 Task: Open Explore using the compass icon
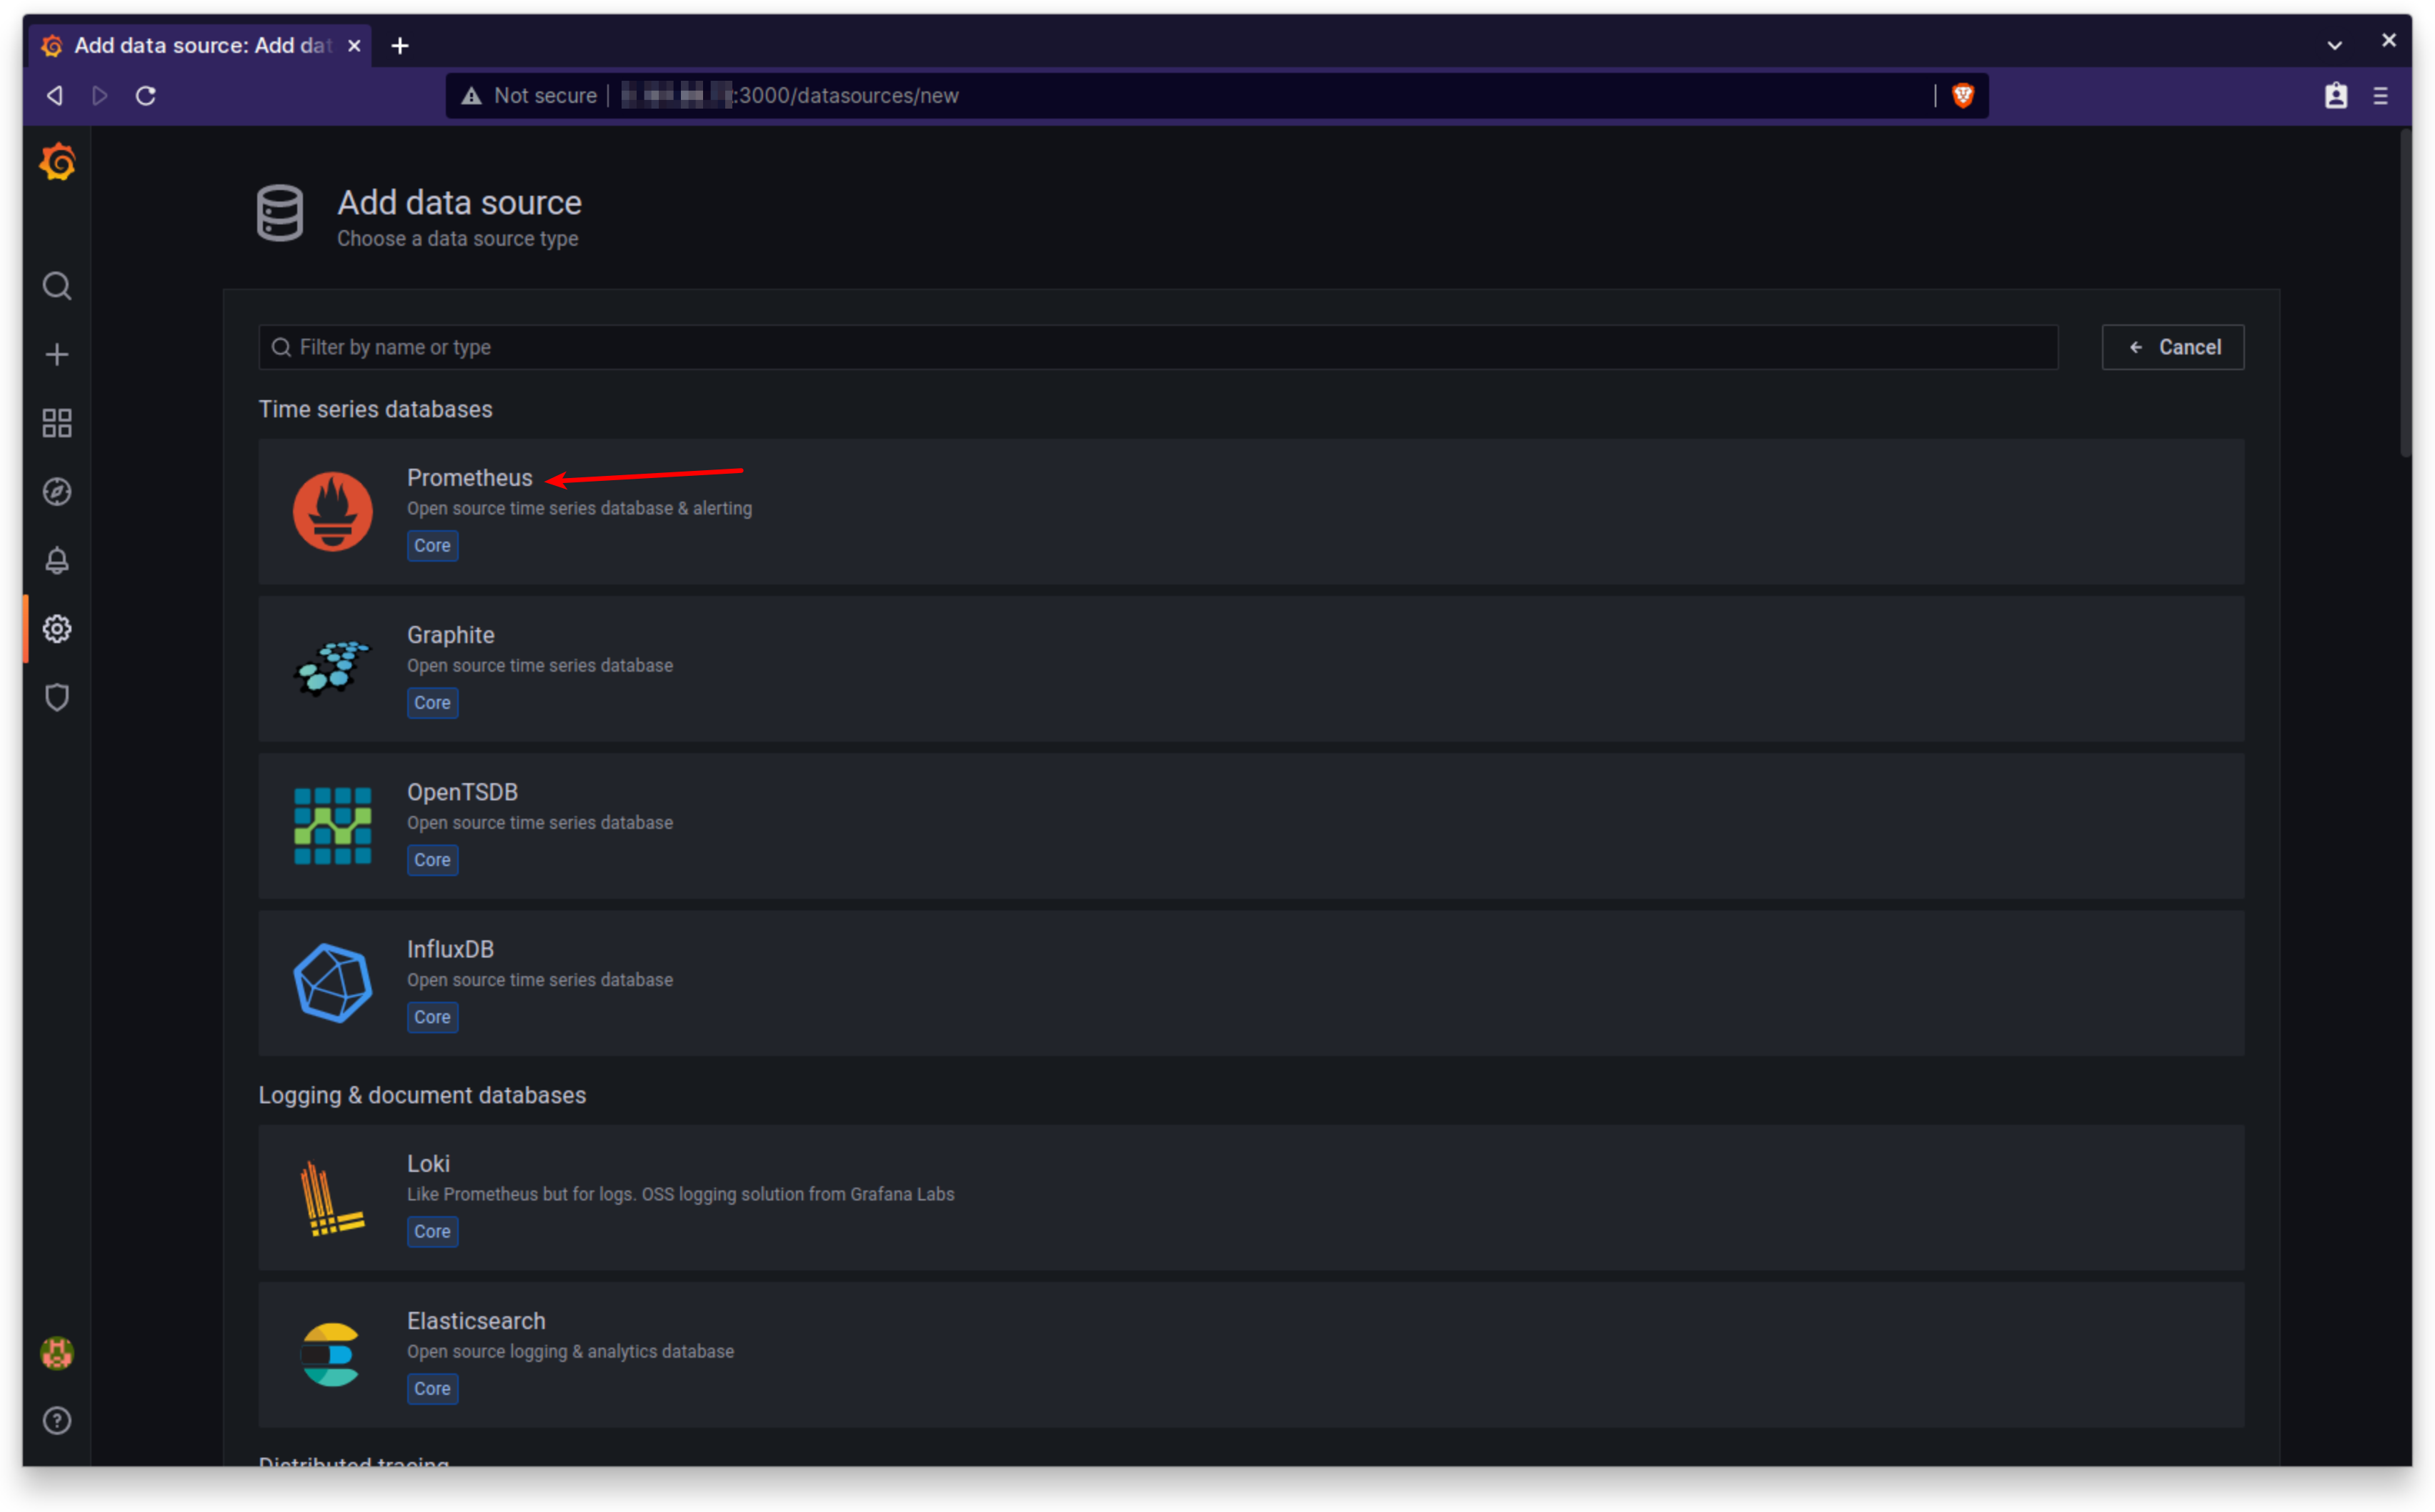point(56,491)
